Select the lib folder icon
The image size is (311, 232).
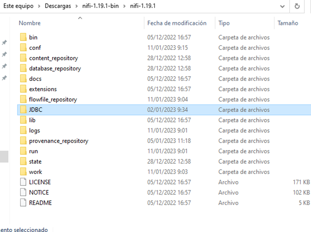click(23, 120)
